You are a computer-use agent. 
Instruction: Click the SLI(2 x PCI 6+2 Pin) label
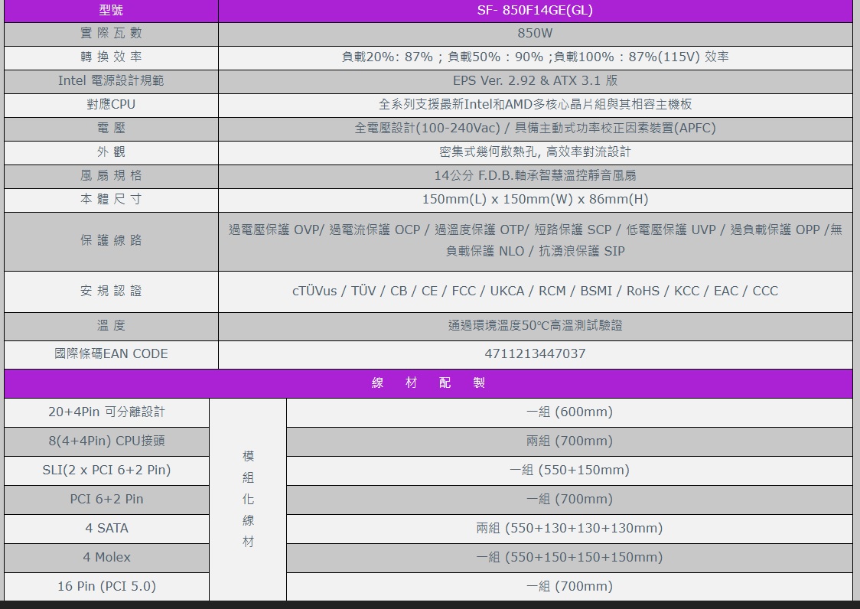pos(106,471)
